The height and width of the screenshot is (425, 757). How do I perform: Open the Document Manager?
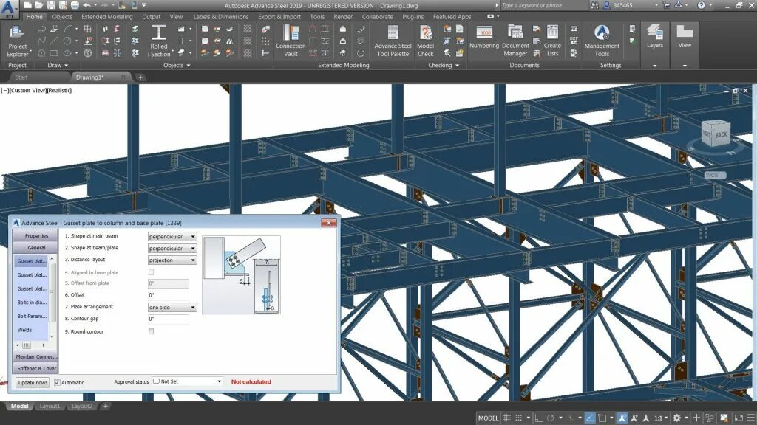coord(515,41)
